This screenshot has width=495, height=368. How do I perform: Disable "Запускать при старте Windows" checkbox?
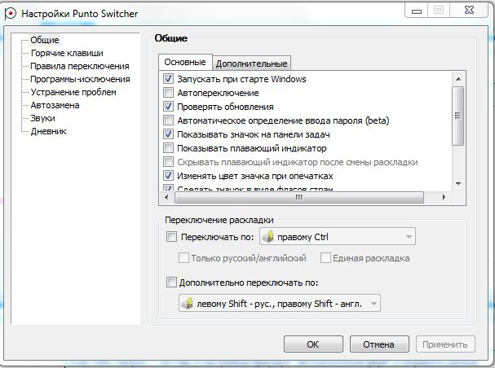(168, 79)
